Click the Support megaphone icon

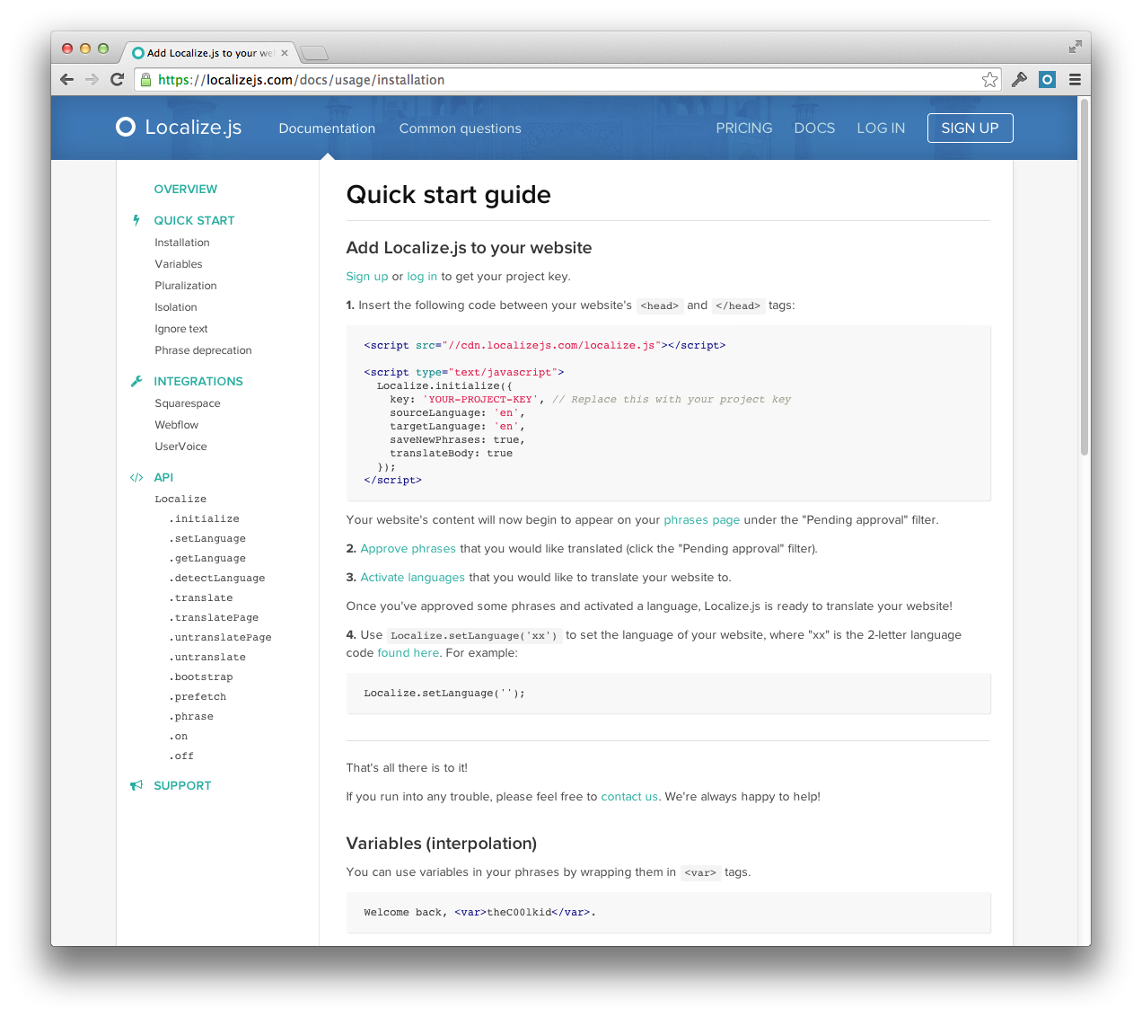click(x=136, y=785)
